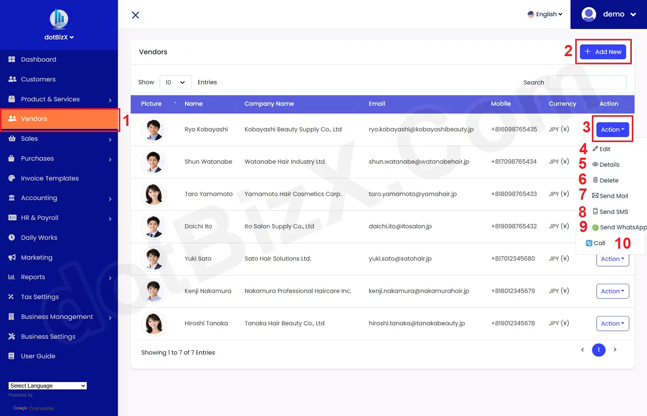Screen dimensions: 647x416
Task: Open Customers from the sidebar icon
Action: pyautogui.click(x=11, y=79)
